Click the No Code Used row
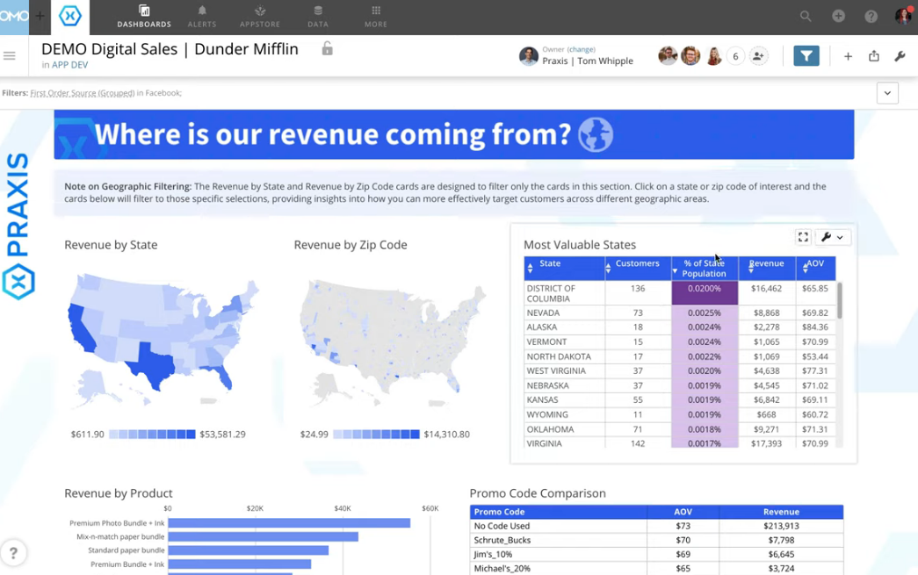This screenshot has width=918, height=575. (656, 526)
